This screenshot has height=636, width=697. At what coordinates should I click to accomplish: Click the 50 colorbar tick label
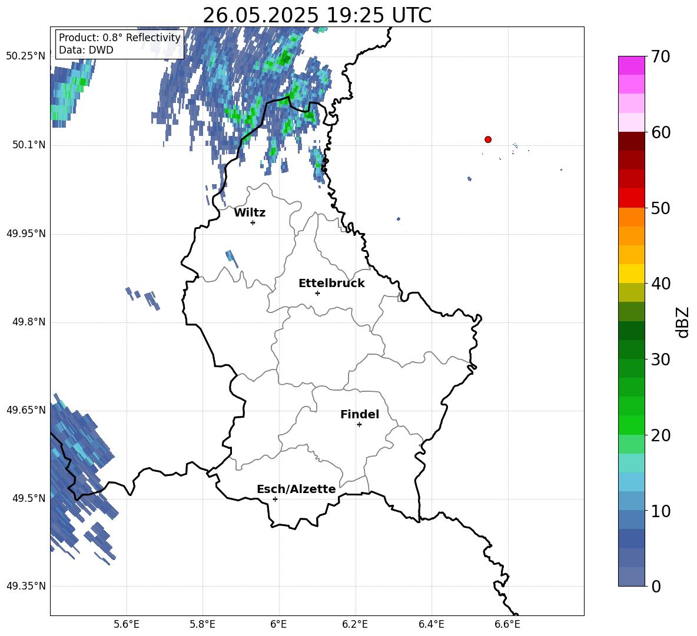click(x=661, y=208)
